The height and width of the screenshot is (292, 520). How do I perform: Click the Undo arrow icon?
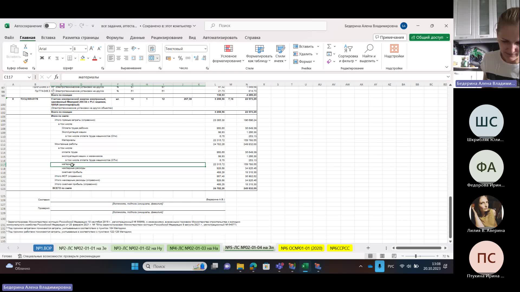70,26
